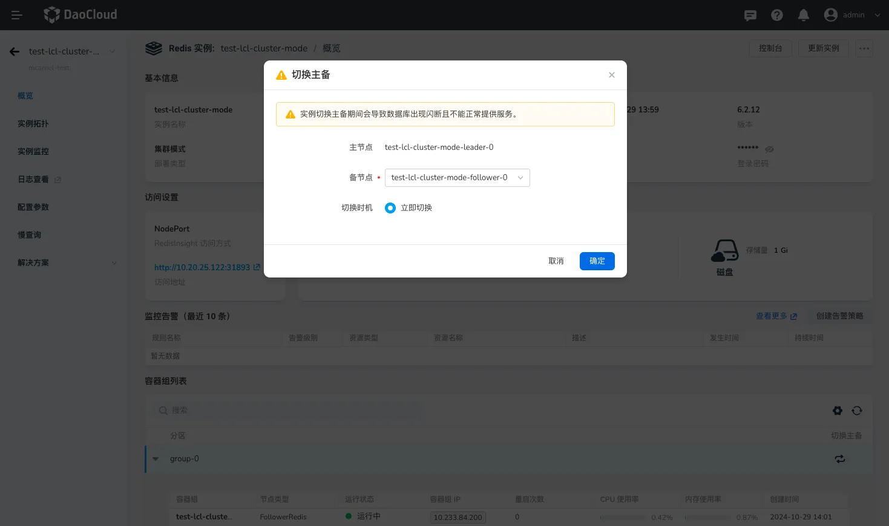Click the container list settings gear icon

[x=838, y=411]
